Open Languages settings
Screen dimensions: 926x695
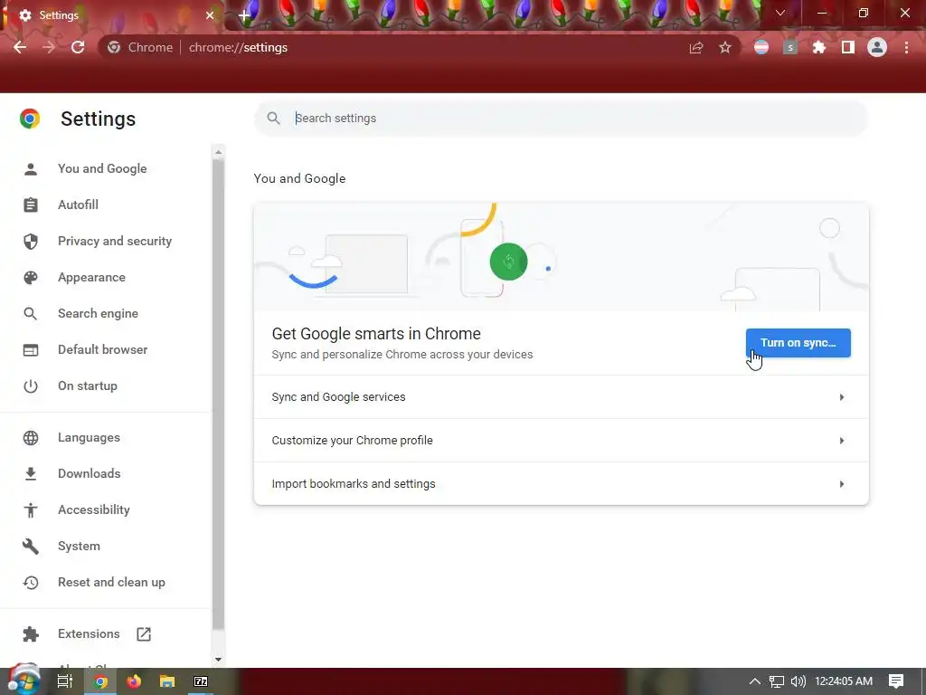pos(89,437)
